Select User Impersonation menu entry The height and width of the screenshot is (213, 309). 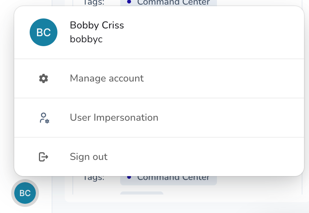pos(159,118)
